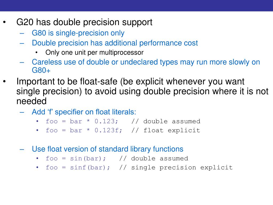Click code line 'foo = sinf(bar);'
Screen dimensions: 273x205
pyautogui.click(x=78, y=168)
